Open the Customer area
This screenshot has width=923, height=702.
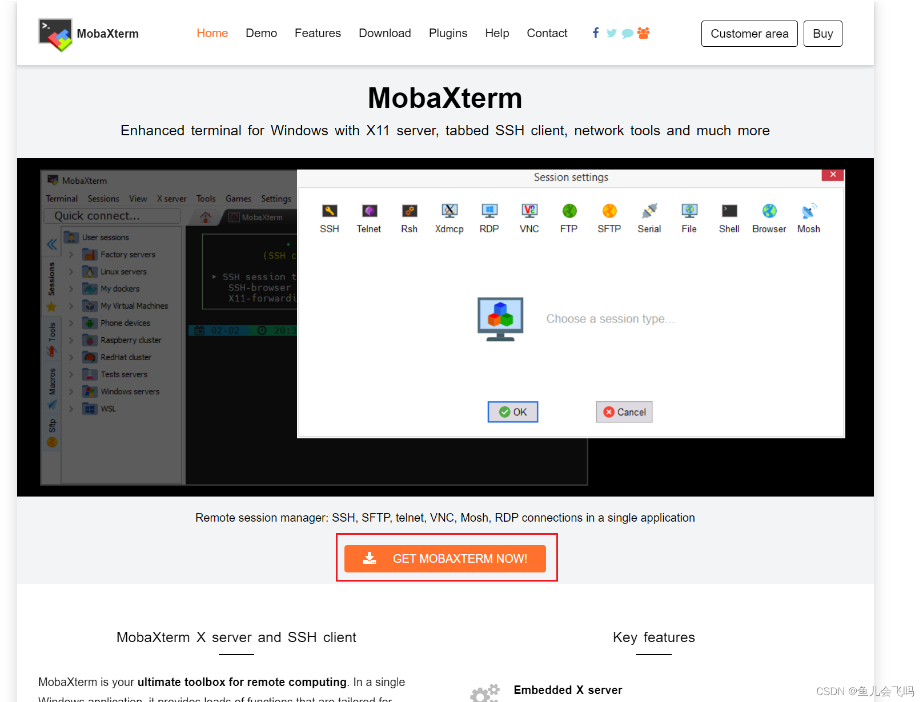click(749, 33)
